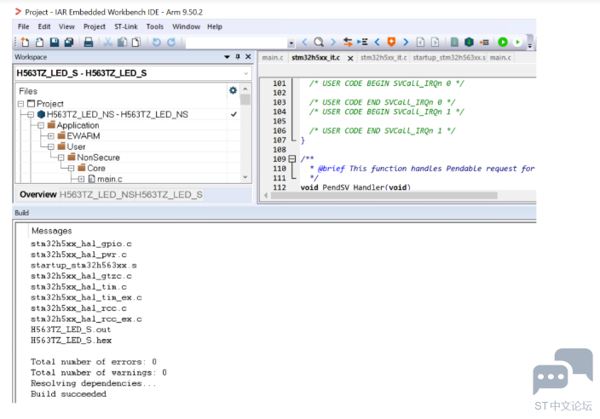Click the editor horizontal scrollbar

point(384,195)
